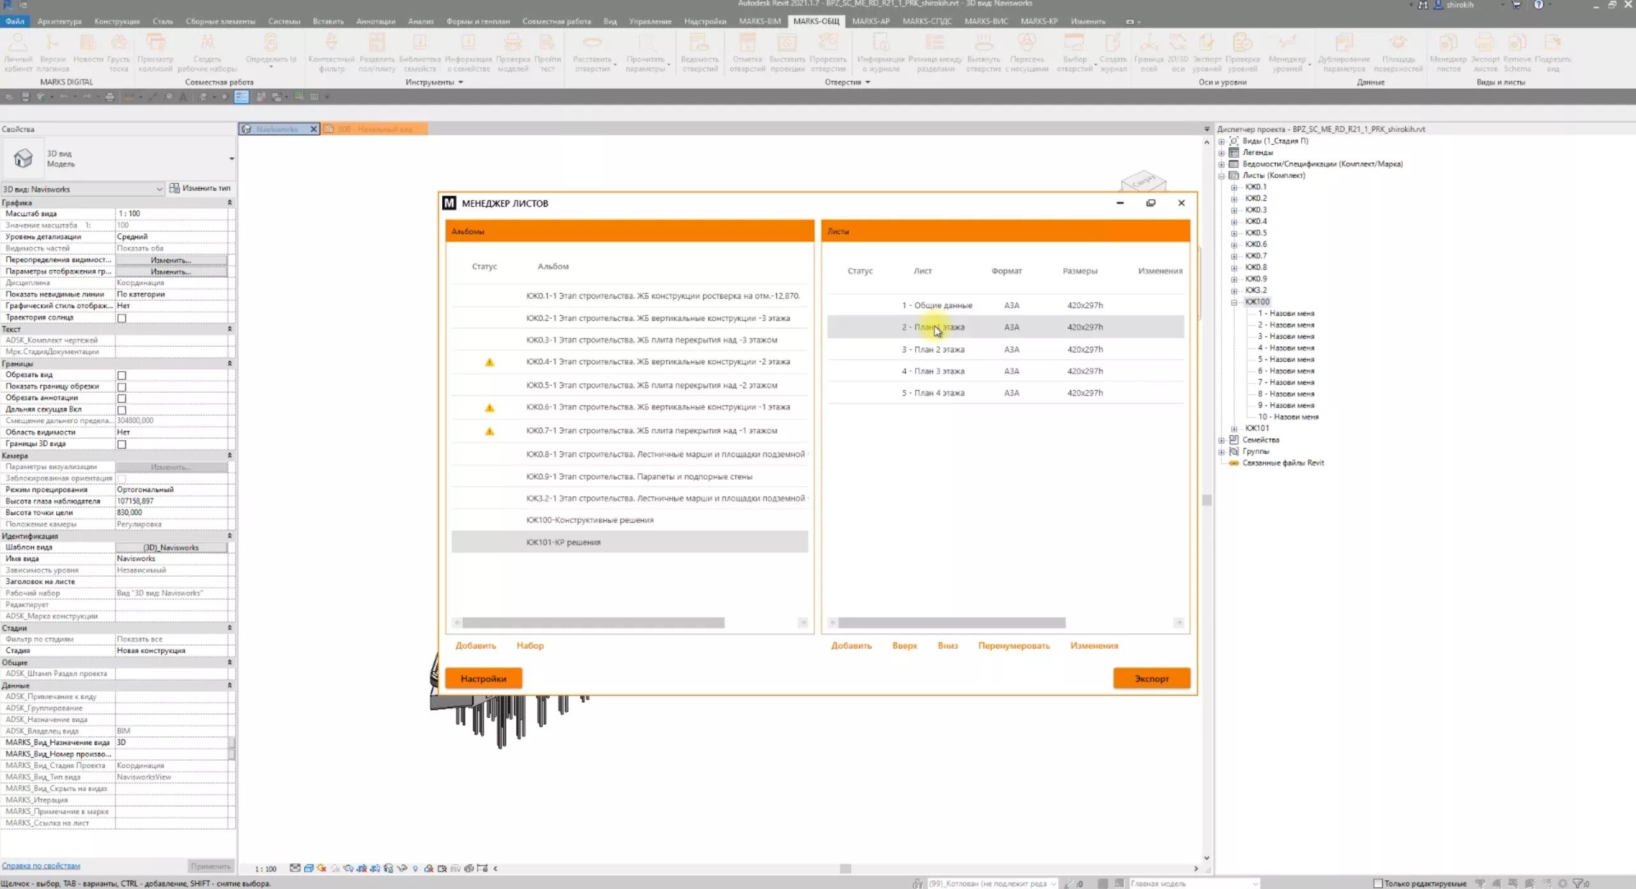Toggle Траектория солнца checkbox
Screen dimensions: 1636x889
tap(121, 318)
